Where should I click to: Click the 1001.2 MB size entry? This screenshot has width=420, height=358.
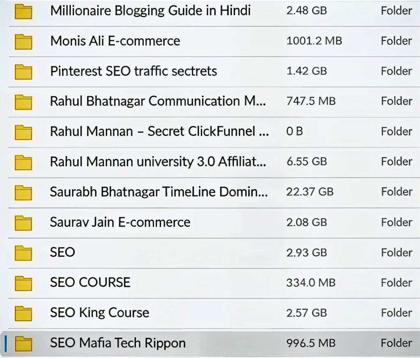pyautogui.click(x=314, y=41)
